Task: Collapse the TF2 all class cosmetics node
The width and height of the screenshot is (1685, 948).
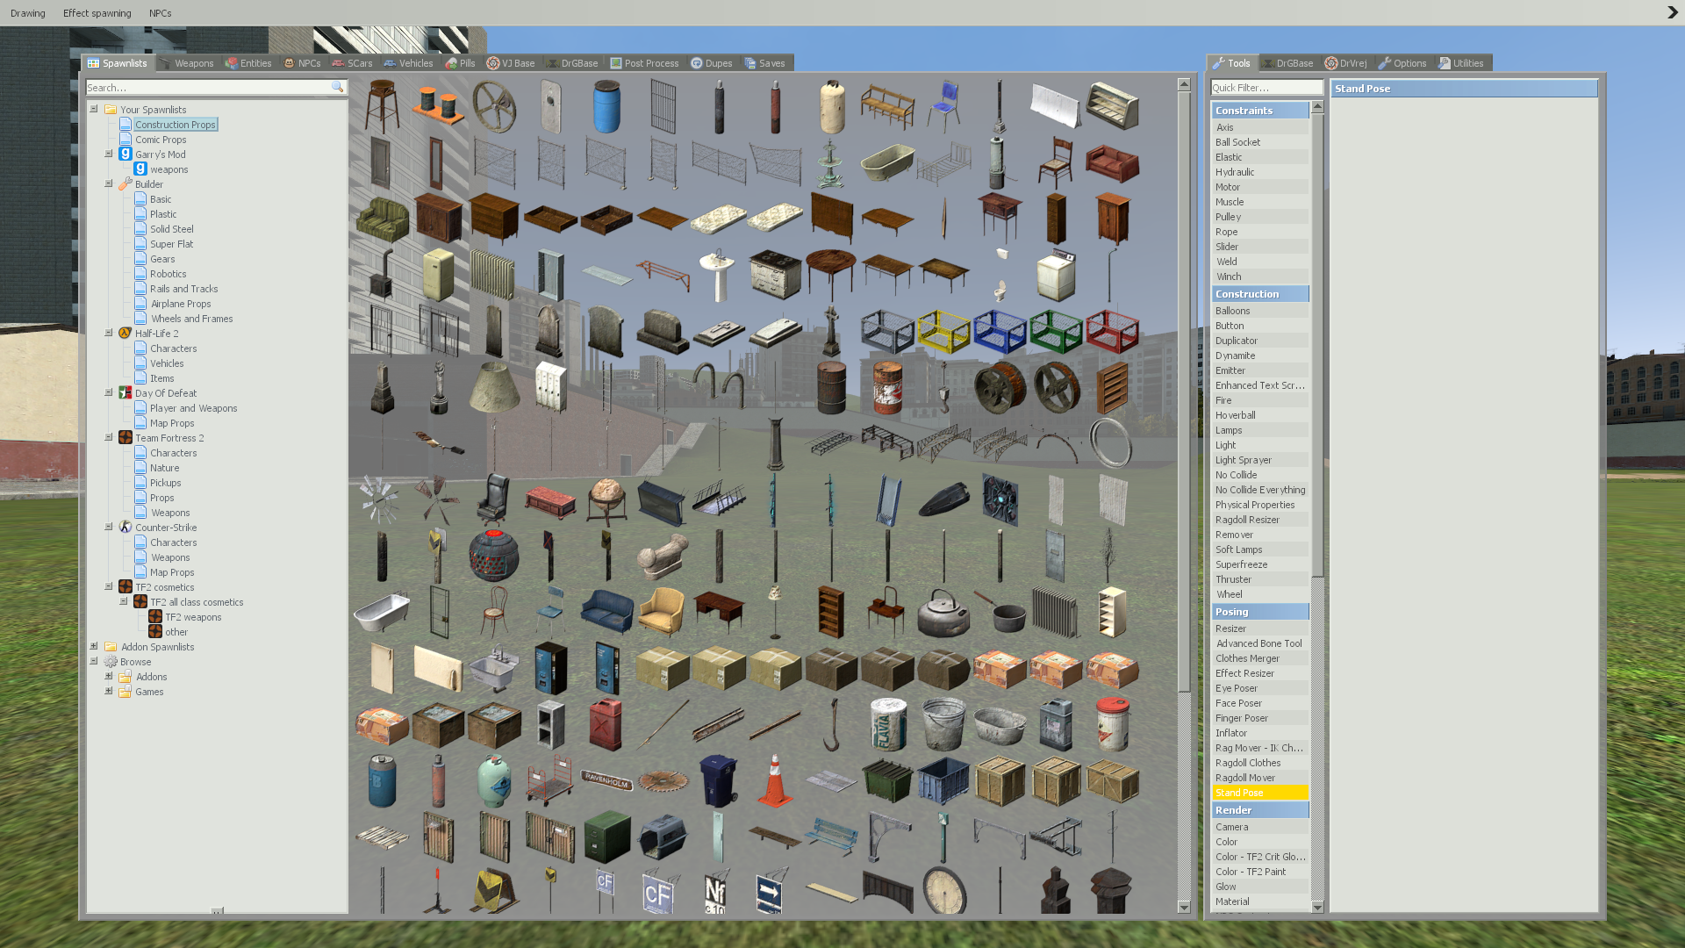Action: 124,601
